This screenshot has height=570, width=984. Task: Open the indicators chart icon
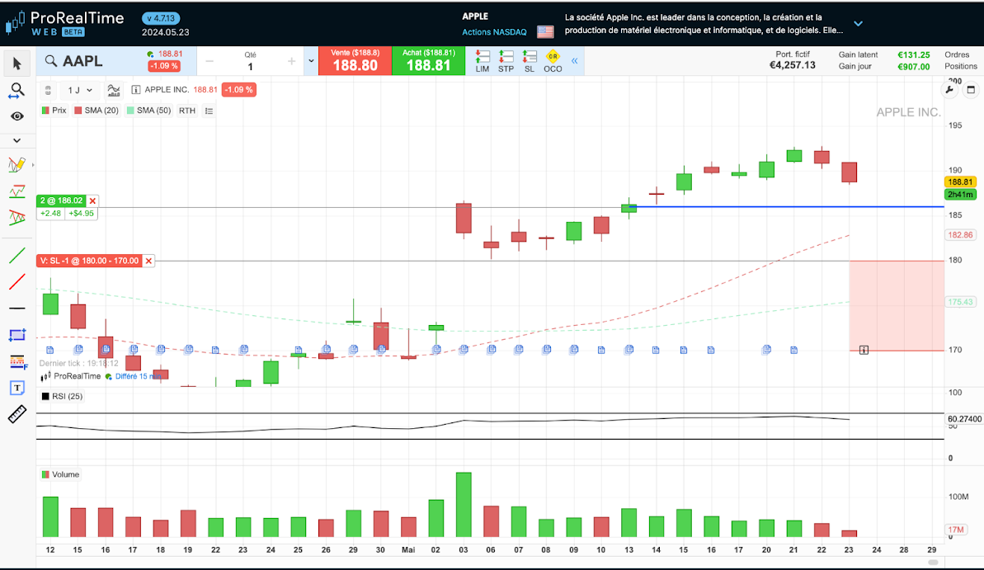pyautogui.click(x=114, y=91)
